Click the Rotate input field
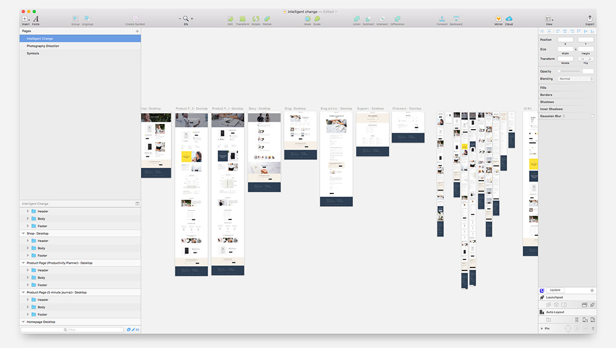616x348 pixels. pos(566,59)
